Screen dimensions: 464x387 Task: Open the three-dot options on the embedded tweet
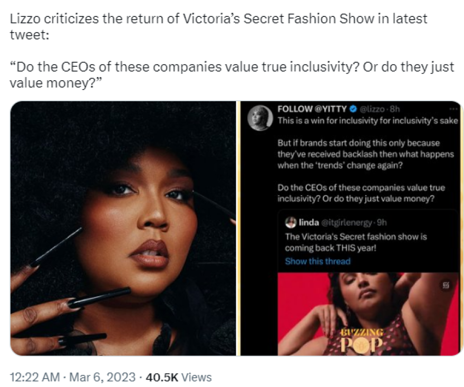452,109
